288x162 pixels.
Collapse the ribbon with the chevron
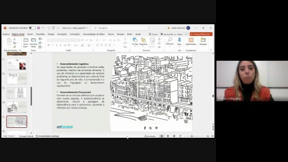[x=211, y=50]
